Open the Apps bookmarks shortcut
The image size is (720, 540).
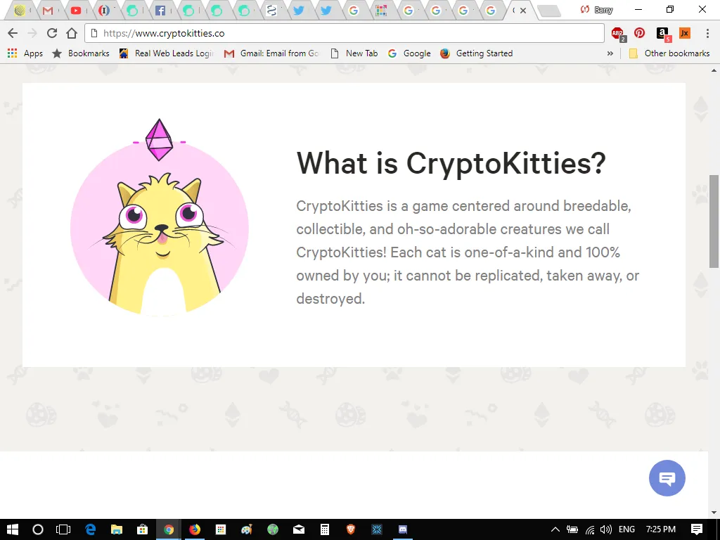25,53
